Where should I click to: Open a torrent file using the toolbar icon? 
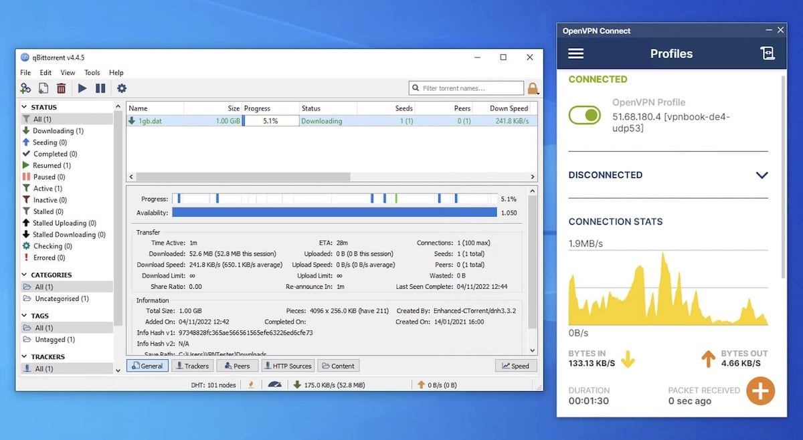tap(42, 88)
